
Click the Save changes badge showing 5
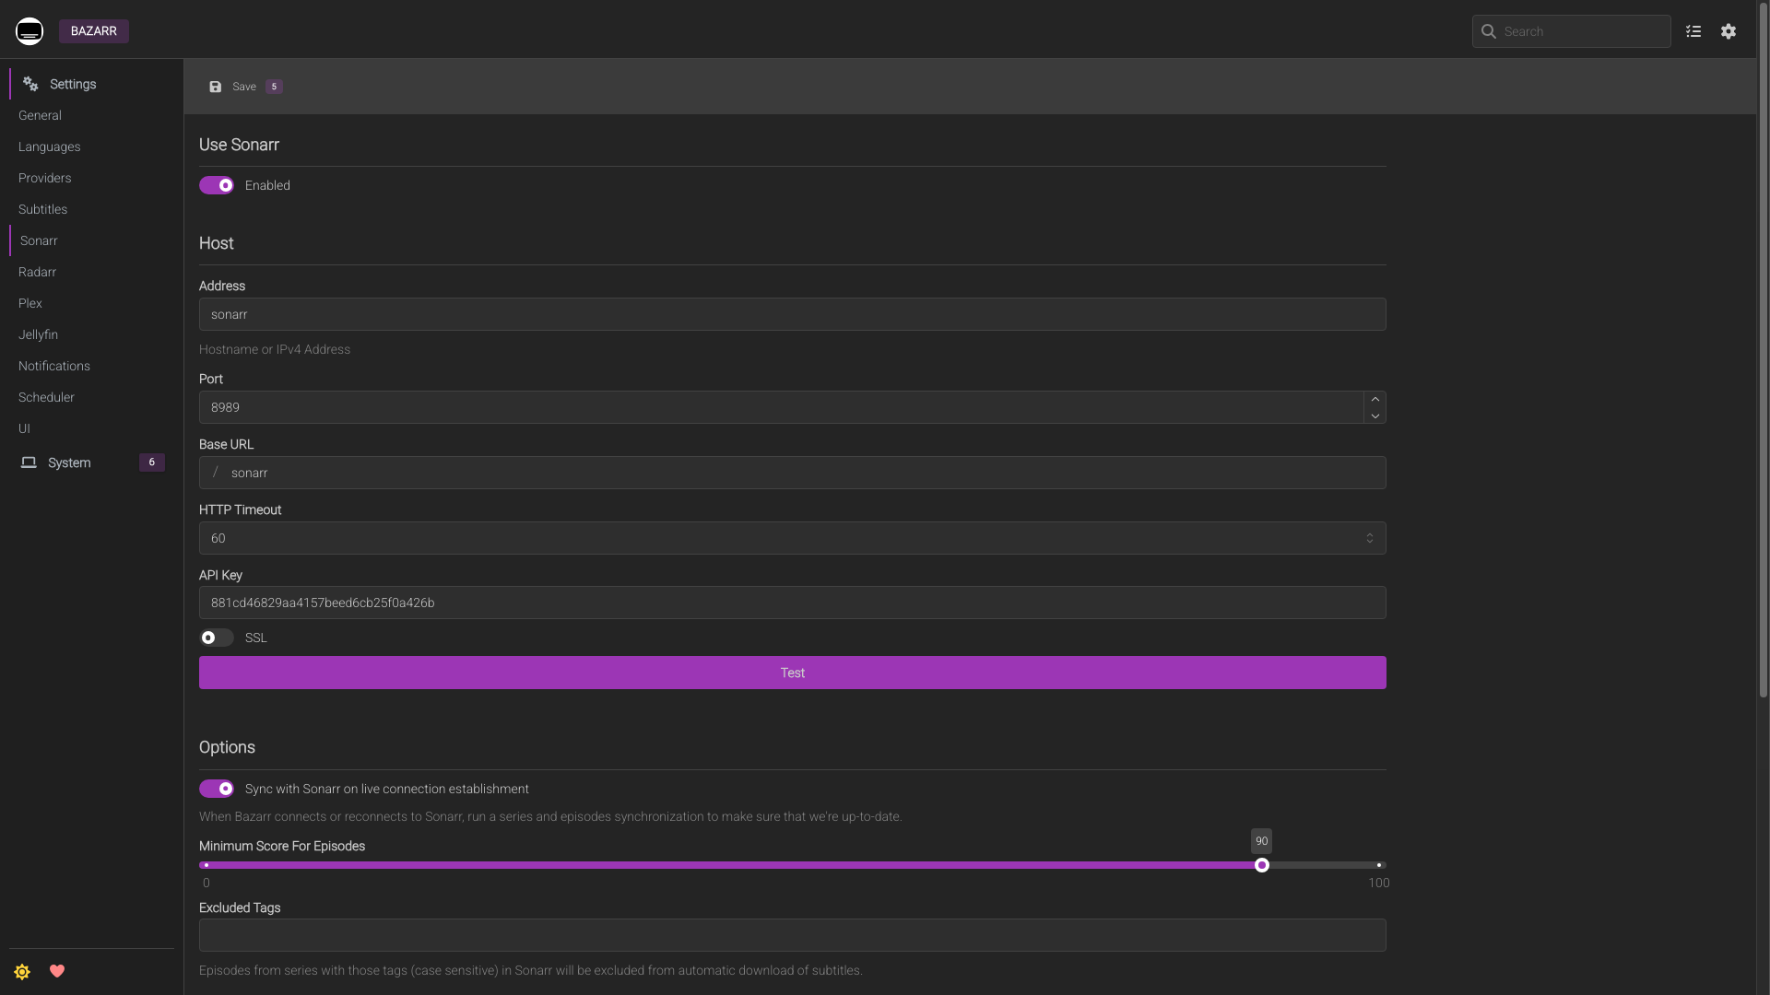click(x=274, y=87)
